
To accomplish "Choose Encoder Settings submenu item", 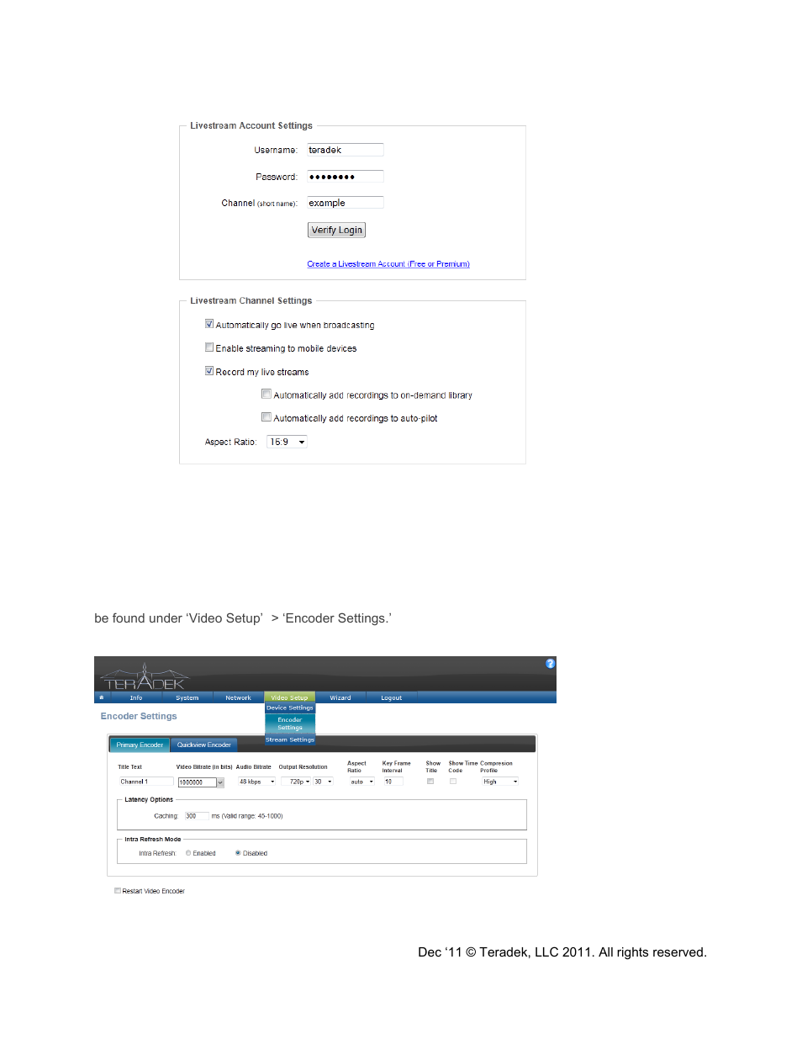I will (x=290, y=724).
